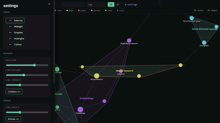
Task: Click the 30 nodes · 36 edges counter
Action: [205, 10]
